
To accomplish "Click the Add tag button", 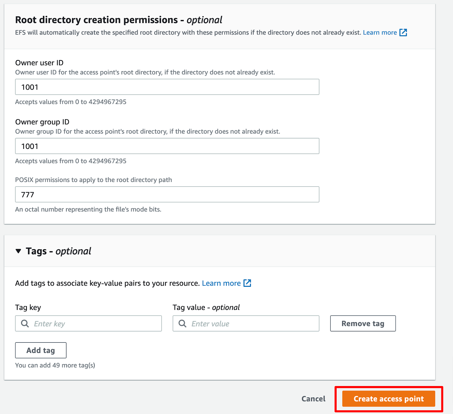I will pyautogui.click(x=41, y=350).
